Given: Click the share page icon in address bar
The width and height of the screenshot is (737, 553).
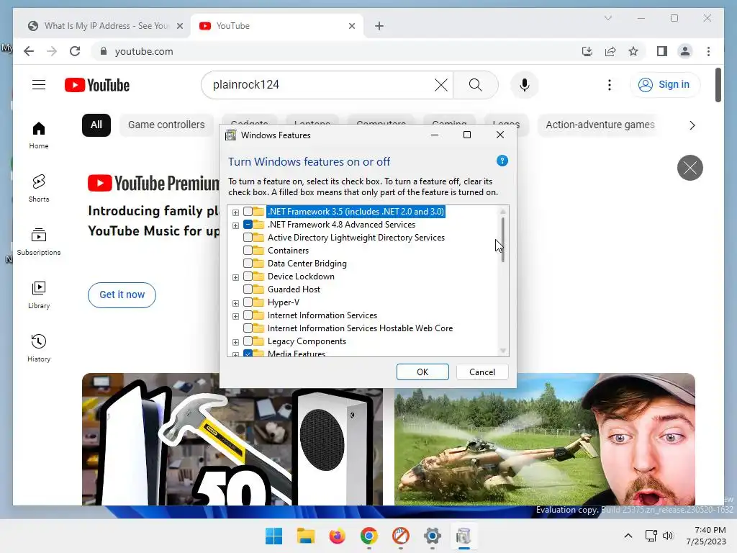Looking at the screenshot, I should (610, 51).
